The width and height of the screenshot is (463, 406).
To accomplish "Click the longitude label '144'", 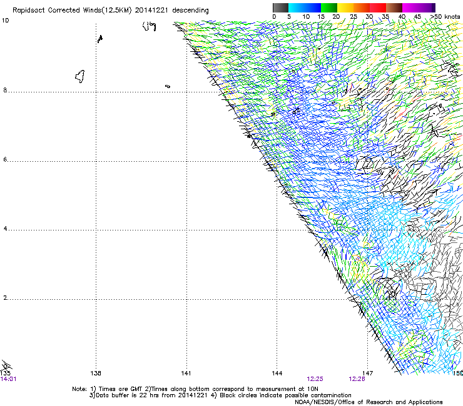I will coord(277,374).
